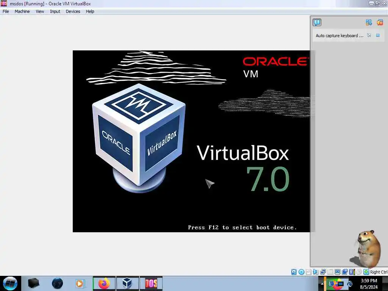Open the Devices menu
The height and width of the screenshot is (291, 388).
(73, 11)
